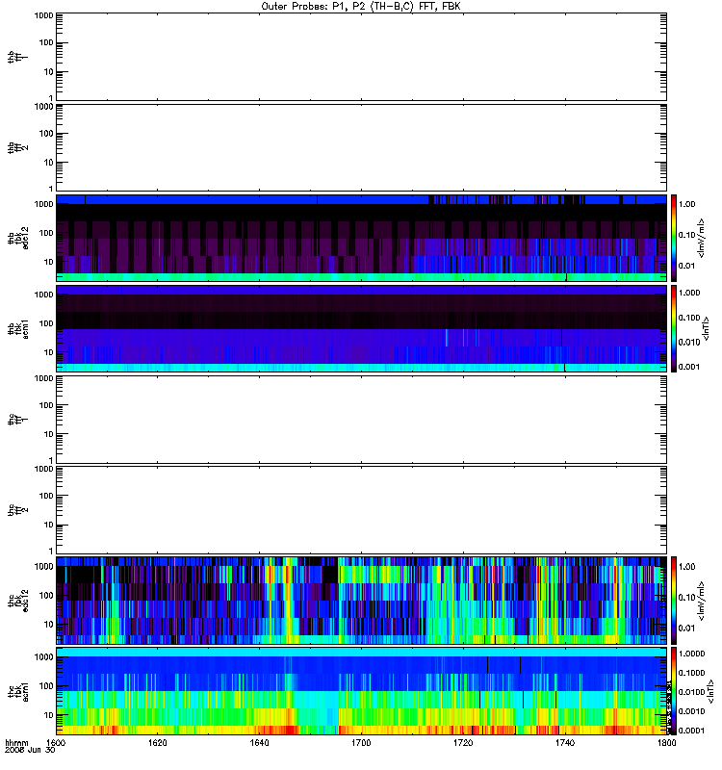Click the plot title Outer Probes P1, P2
722x770 pixels.
[361, 7]
